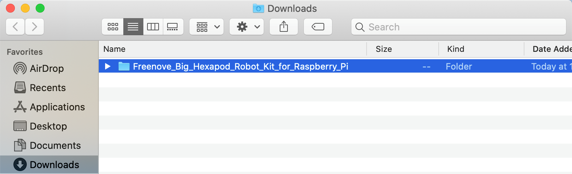This screenshot has height=174, width=572.
Task: Click the AirDrop sidebar icon
Action: [20, 68]
